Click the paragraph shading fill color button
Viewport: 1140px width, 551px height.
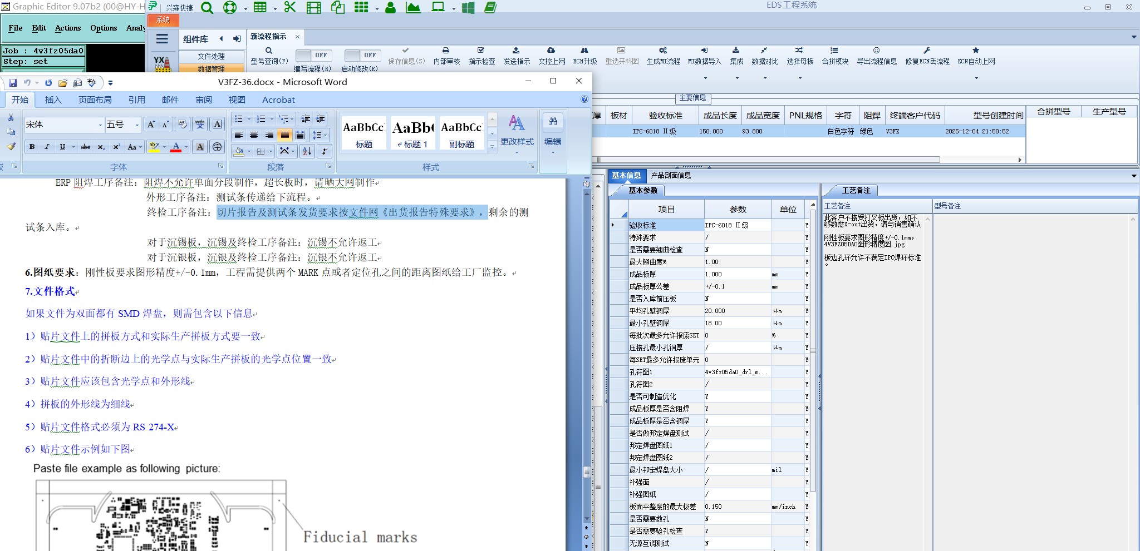tap(239, 151)
